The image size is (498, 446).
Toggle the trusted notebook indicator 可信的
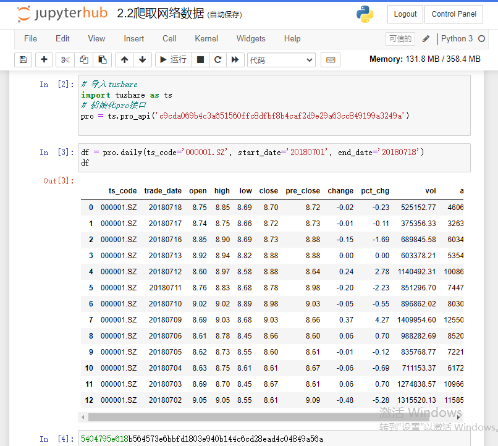pos(400,39)
